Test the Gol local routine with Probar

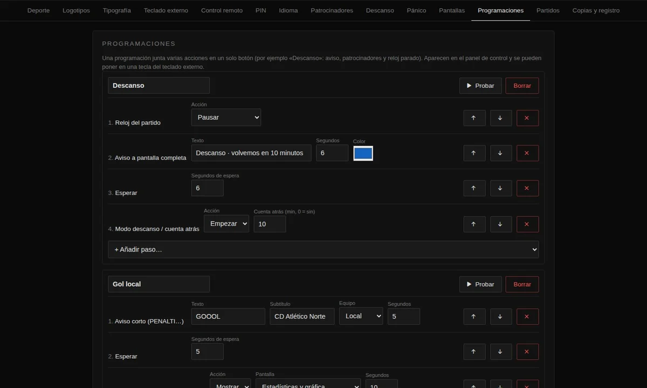480,285
